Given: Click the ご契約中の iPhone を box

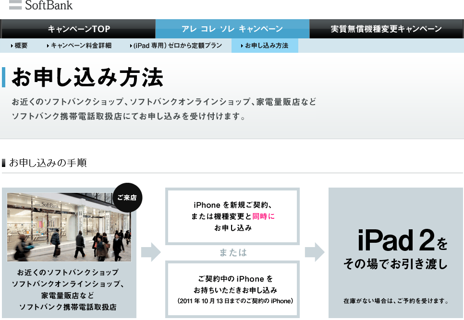Looking at the screenshot, I should [x=232, y=290].
